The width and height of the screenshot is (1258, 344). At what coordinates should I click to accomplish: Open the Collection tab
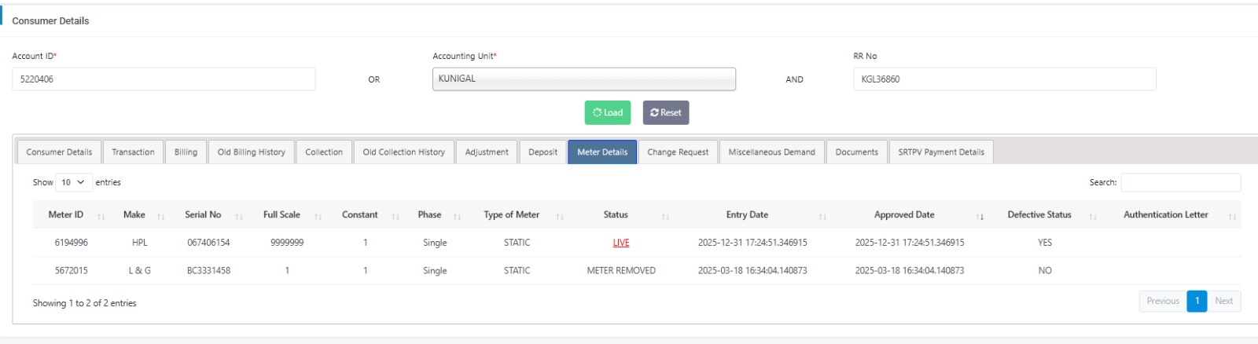click(324, 152)
